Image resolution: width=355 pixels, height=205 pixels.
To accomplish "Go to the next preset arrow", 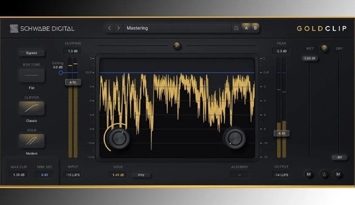I will [x=118, y=28].
